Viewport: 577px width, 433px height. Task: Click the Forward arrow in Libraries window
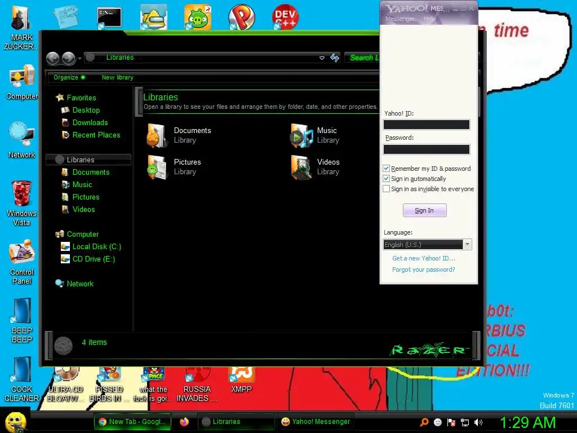[x=68, y=58]
